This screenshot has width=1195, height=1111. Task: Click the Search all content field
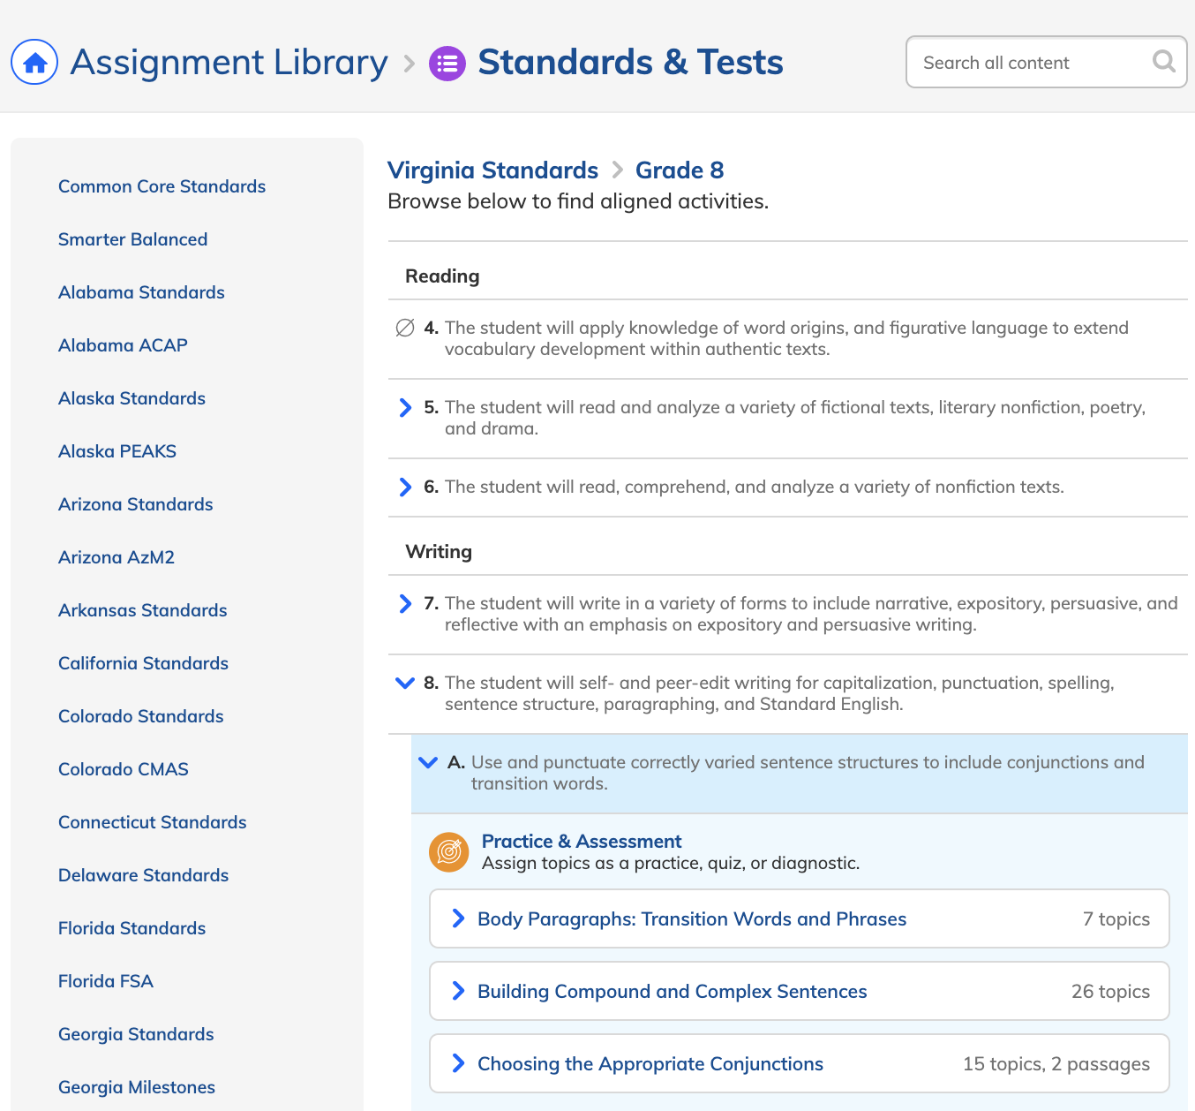click(x=1047, y=62)
